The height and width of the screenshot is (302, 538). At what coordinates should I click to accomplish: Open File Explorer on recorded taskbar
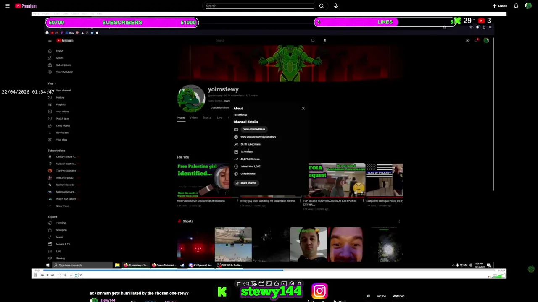click(x=117, y=265)
